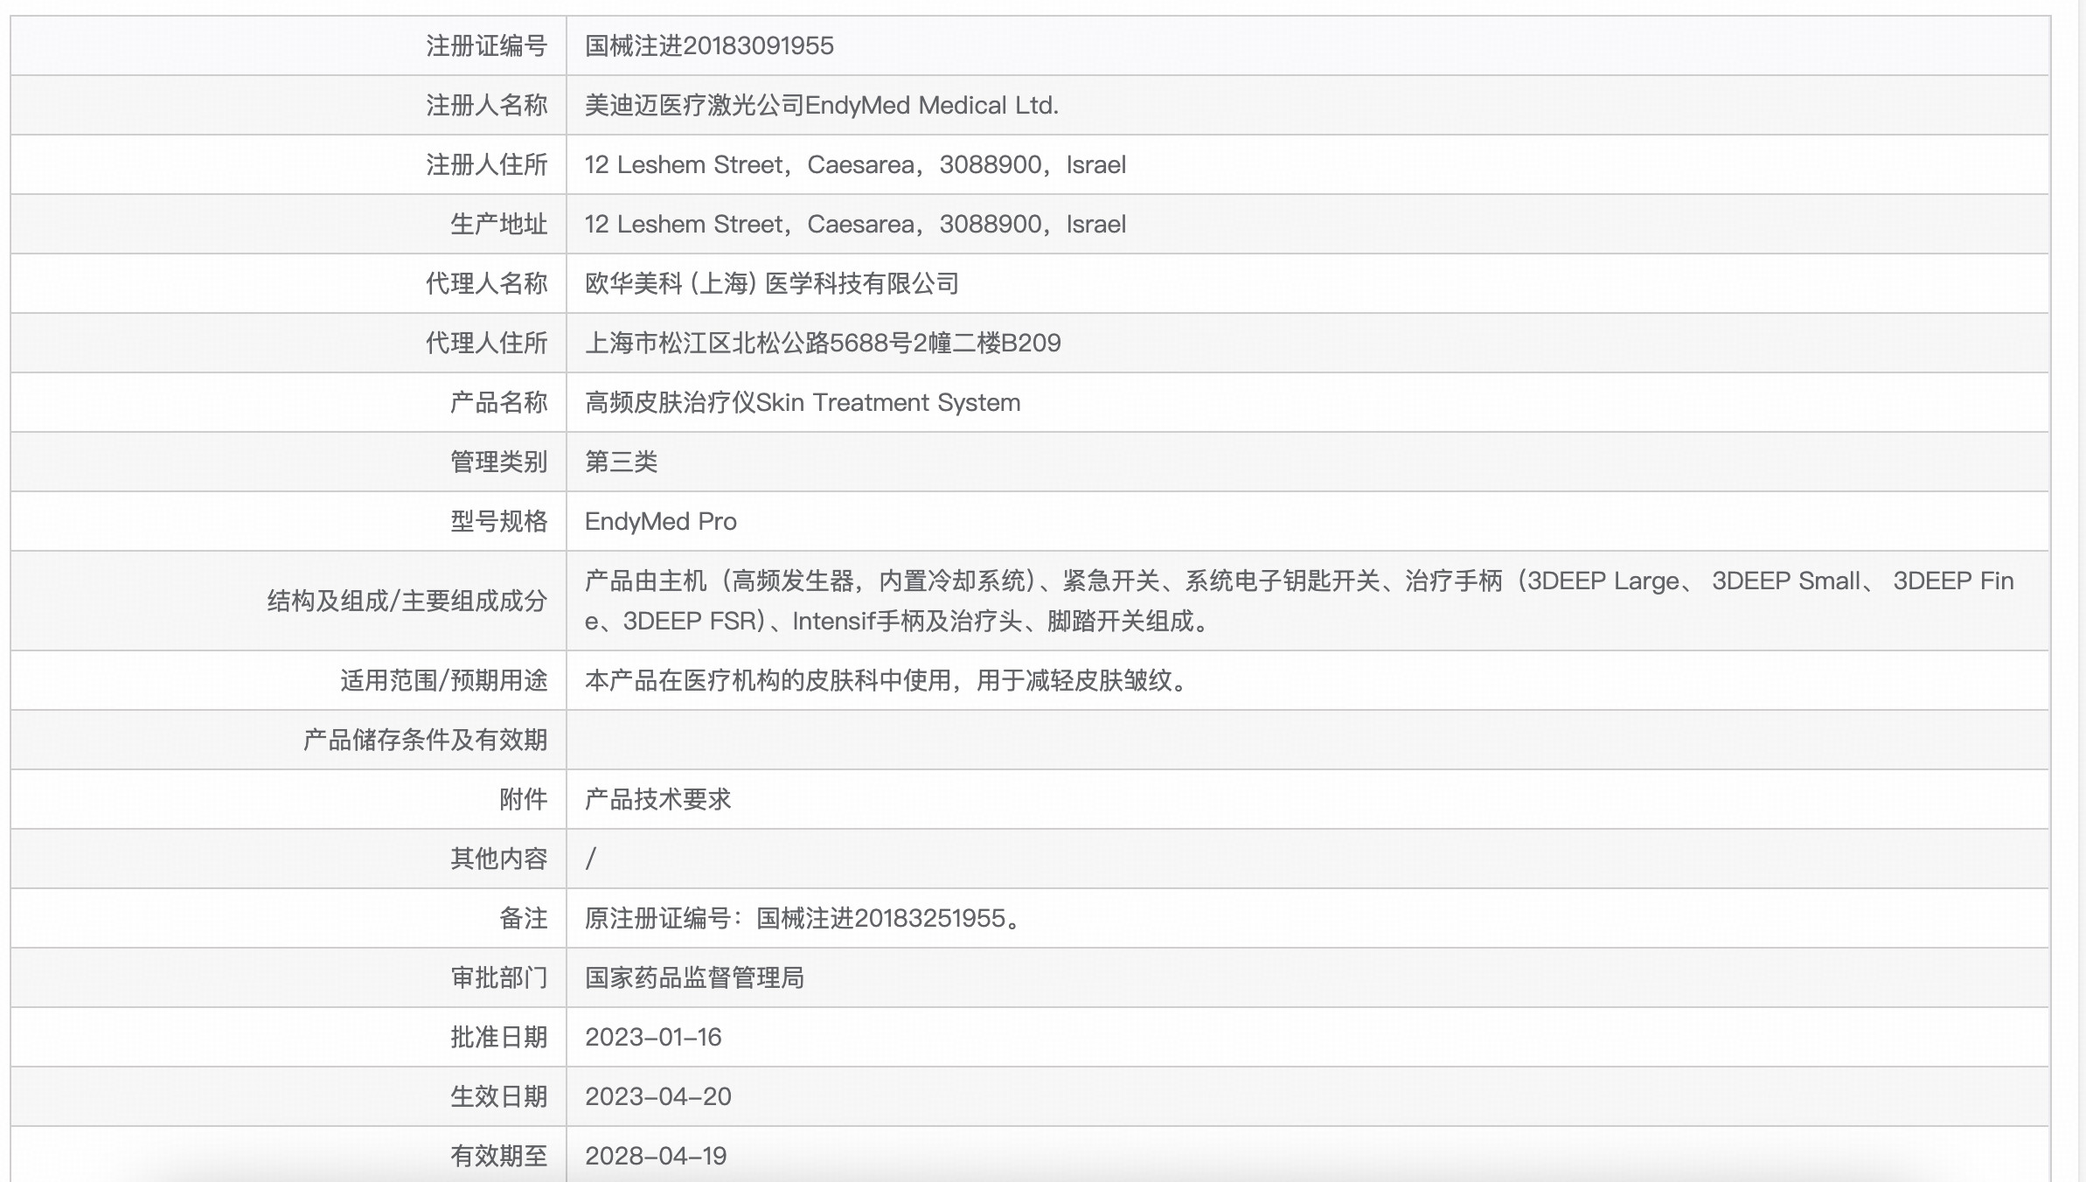Click the empty 产品储存条件及有效期 cell
The width and height of the screenshot is (2086, 1182).
click(1049, 739)
